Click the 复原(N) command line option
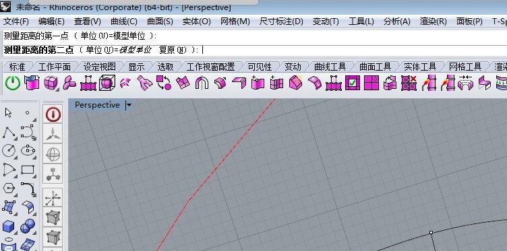Viewport: 507px width, 251px height. [173, 50]
